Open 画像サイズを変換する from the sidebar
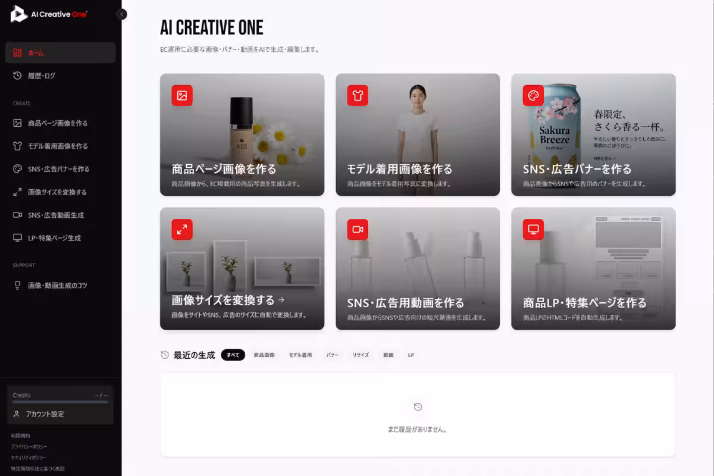 pos(60,192)
